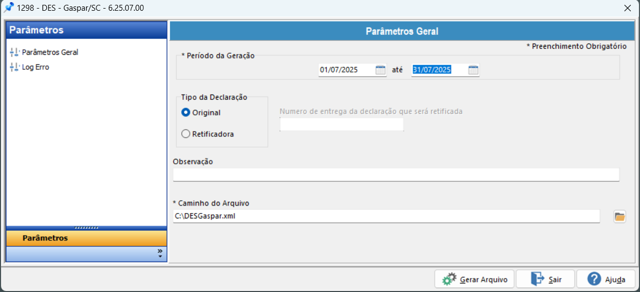Click the Log Erro sliders icon

(15, 67)
